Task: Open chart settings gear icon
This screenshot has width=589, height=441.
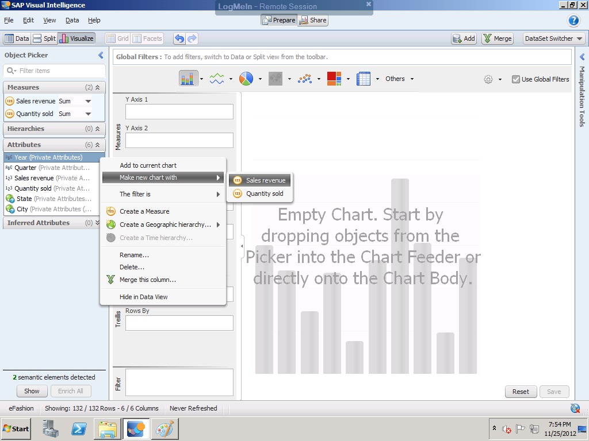Action: [488, 79]
